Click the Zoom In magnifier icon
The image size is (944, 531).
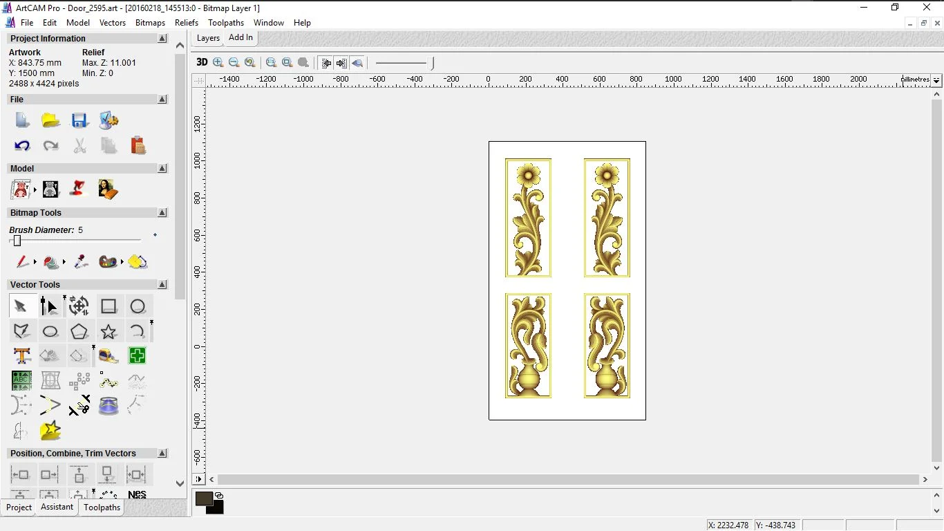[218, 62]
